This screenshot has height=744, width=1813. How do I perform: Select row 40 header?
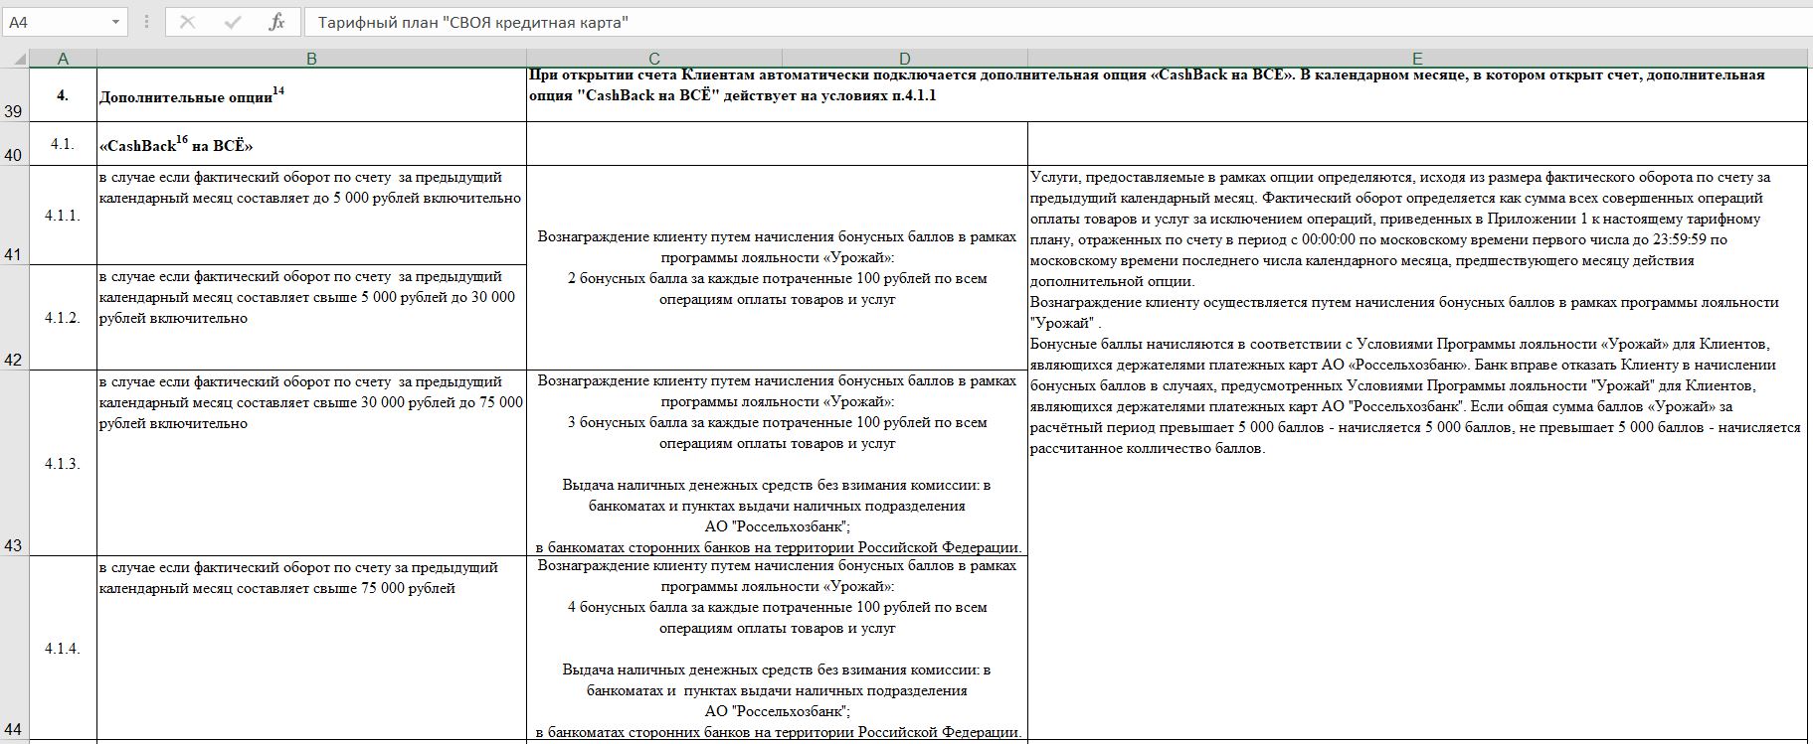tap(14, 144)
